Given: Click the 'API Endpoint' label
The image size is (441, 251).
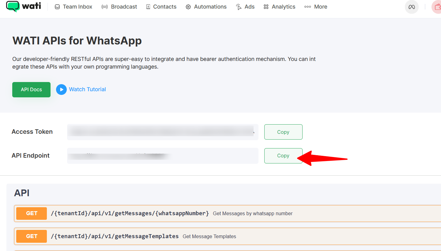Looking at the screenshot, I should (x=31, y=155).
